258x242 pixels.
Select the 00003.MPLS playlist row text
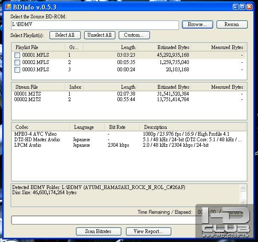pyautogui.click(x=35, y=70)
